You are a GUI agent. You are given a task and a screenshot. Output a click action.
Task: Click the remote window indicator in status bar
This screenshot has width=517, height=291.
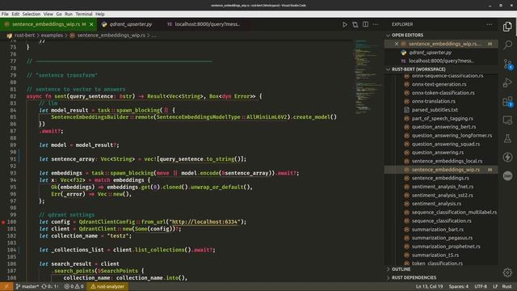pyautogui.click(x=6, y=286)
